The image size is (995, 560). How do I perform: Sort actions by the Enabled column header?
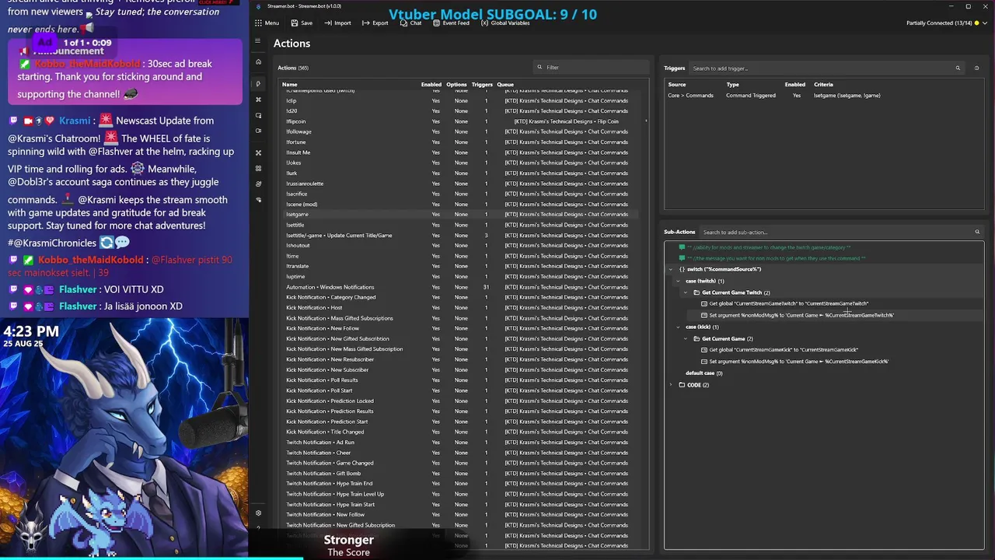click(x=431, y=85)
